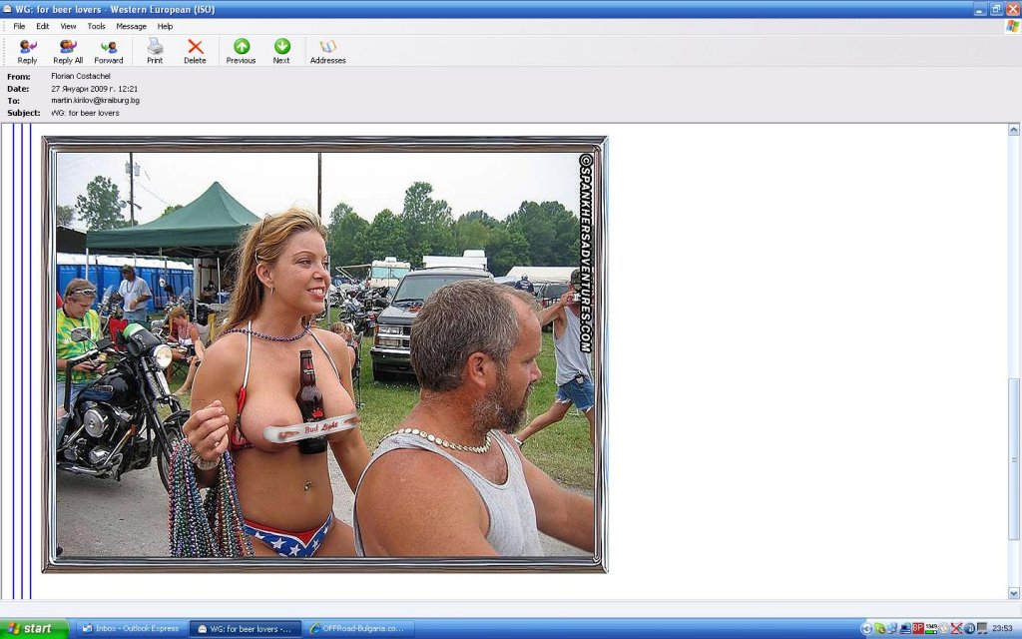
Task: Click the red BP tray icon
Action: click(918, 629)
